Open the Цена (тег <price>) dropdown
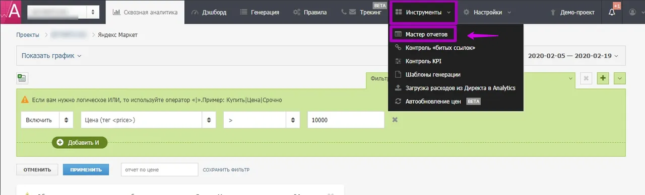This screenshot has width=645, height=195. 149,120
